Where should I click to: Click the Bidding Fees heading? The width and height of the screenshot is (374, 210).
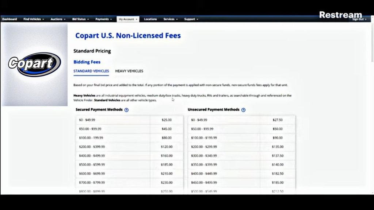pos(87,62)
